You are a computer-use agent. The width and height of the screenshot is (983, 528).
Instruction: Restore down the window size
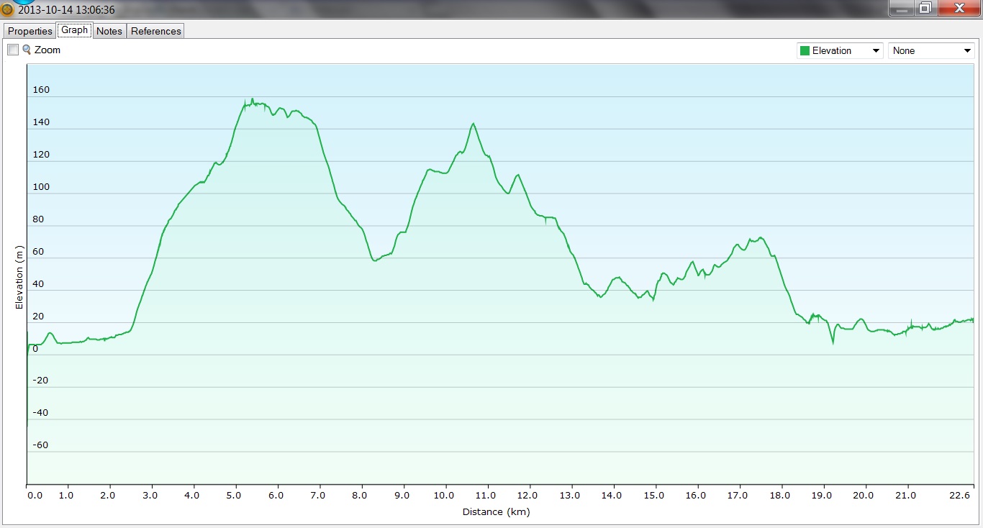coord(925,8)
